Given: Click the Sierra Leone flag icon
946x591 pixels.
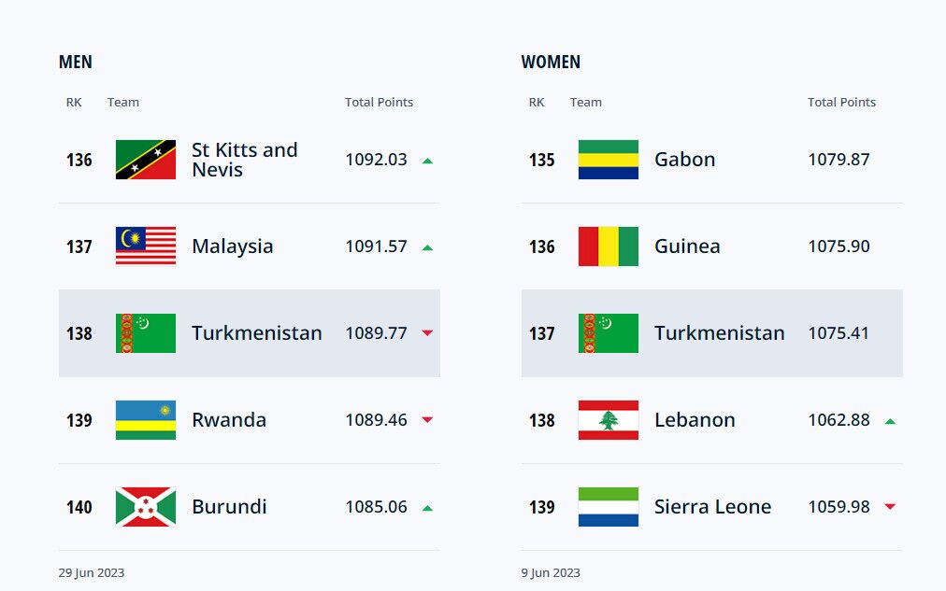Looking at the screenshot, I should (x=609, y=507).
